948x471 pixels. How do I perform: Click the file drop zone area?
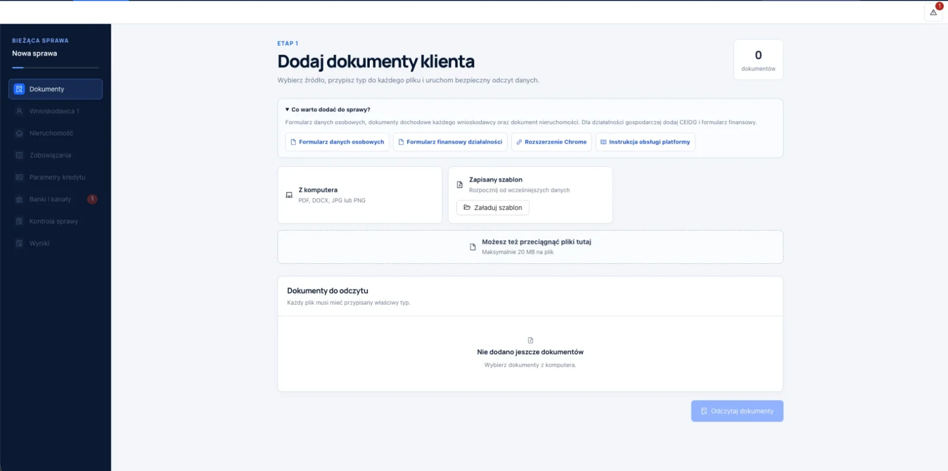pos(530,247)
